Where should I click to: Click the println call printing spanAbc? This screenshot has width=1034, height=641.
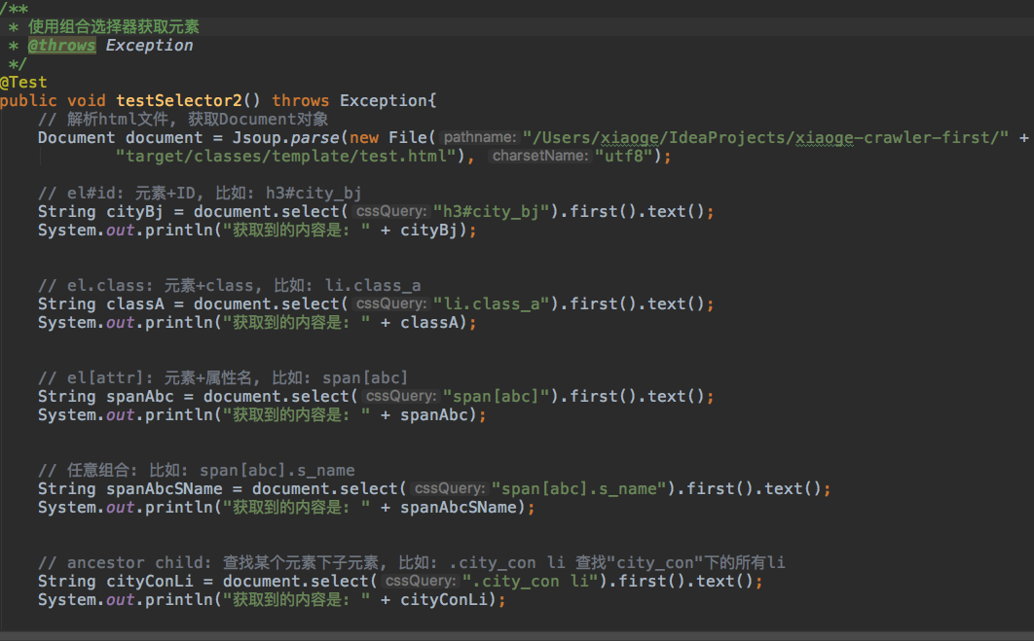[262, 415]
